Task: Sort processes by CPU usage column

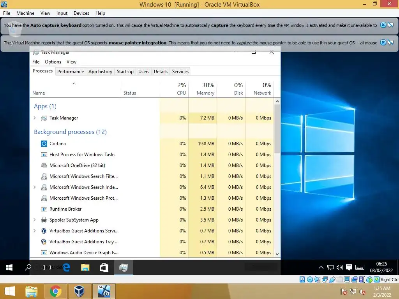Action: tap(174, 89)
